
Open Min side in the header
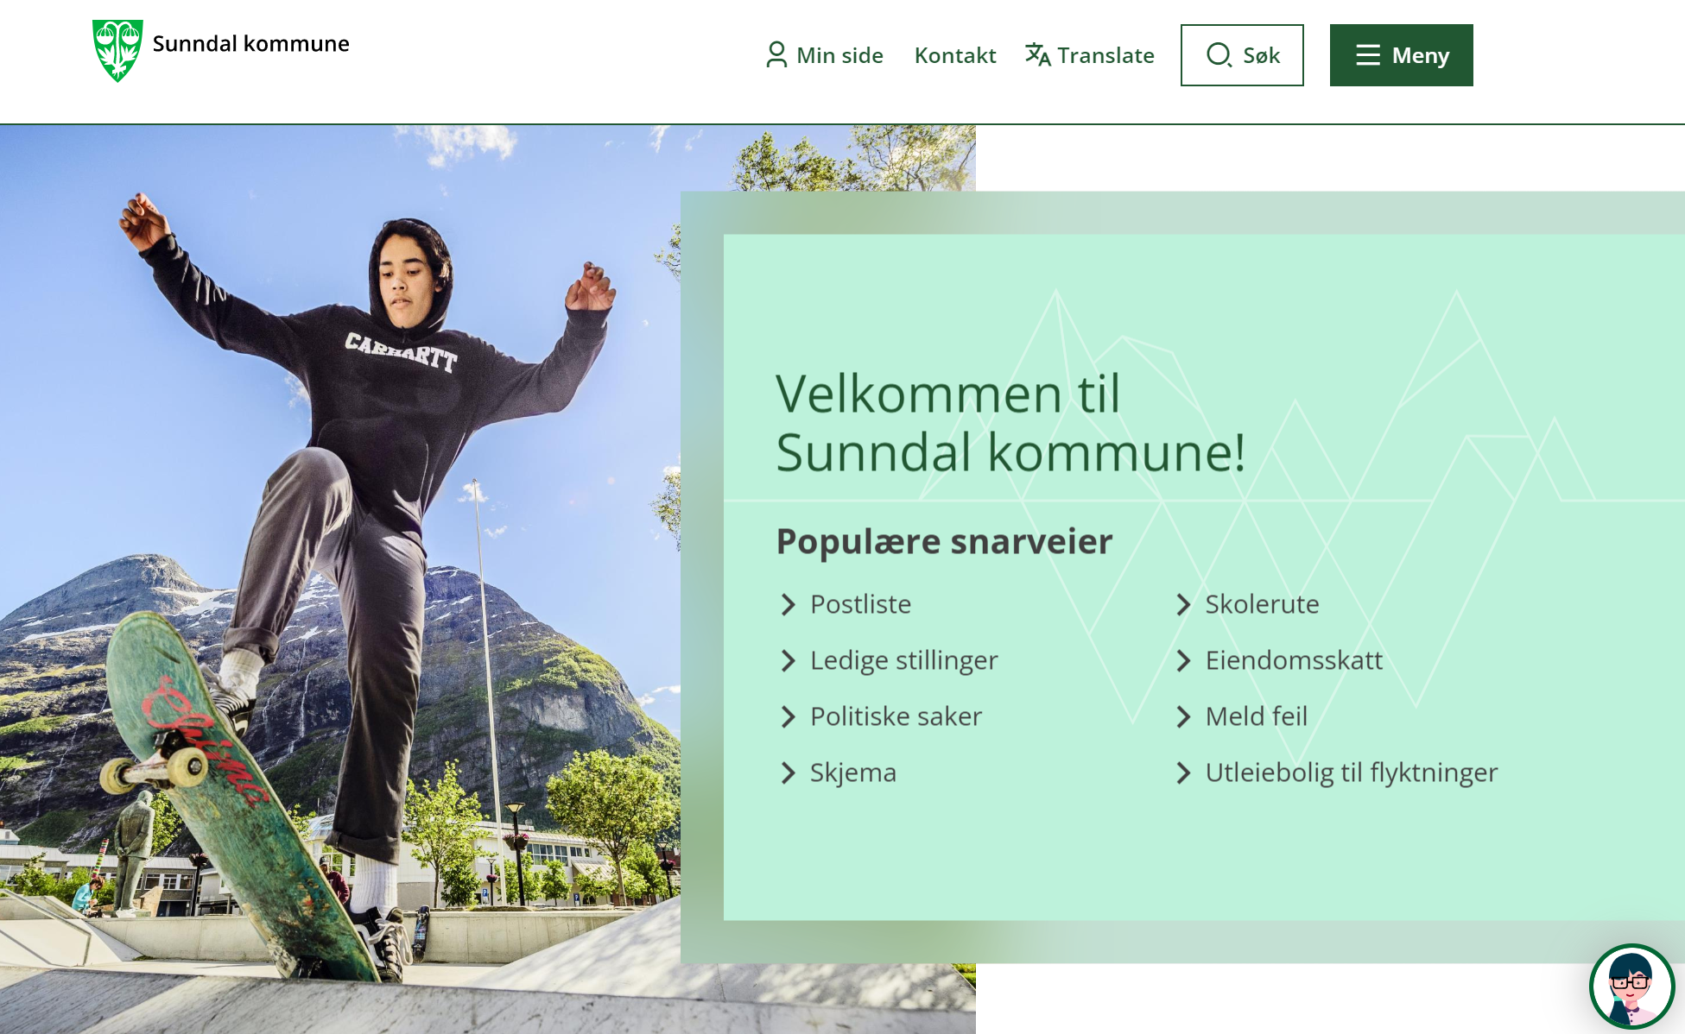point(825,55)
